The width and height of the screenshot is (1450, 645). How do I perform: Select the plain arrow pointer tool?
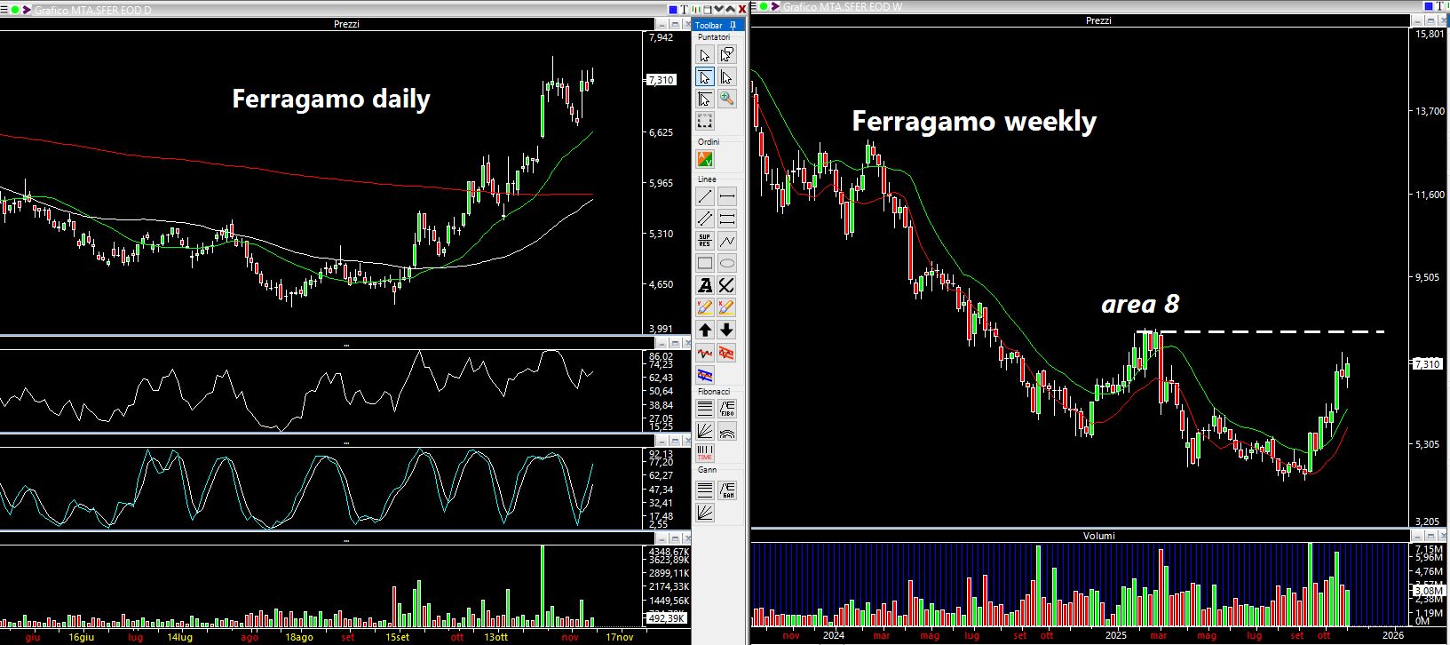pyautogui.click(x=705, y=55)
